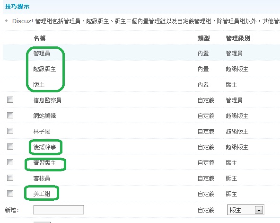Click the 技巧提示 section heading

pyautogui.click(x=17, y=7)
